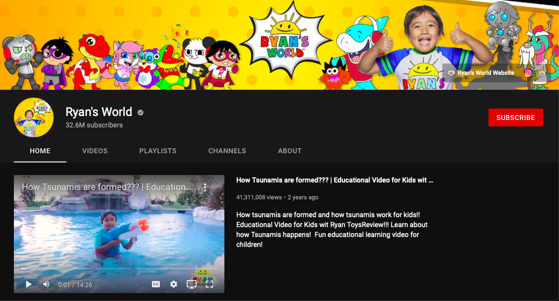Toggle closed captions with CC icon

[156, 284]
